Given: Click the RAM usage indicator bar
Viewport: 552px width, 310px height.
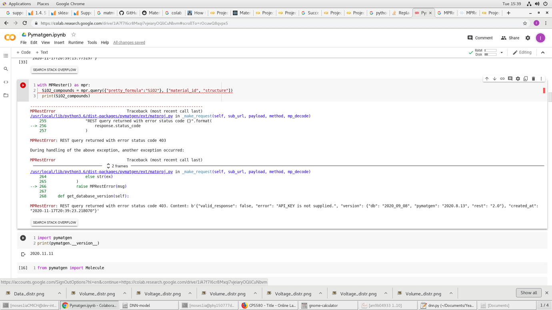Looking at the screenshot, I should pyautogui.click(x=490, y=51).
